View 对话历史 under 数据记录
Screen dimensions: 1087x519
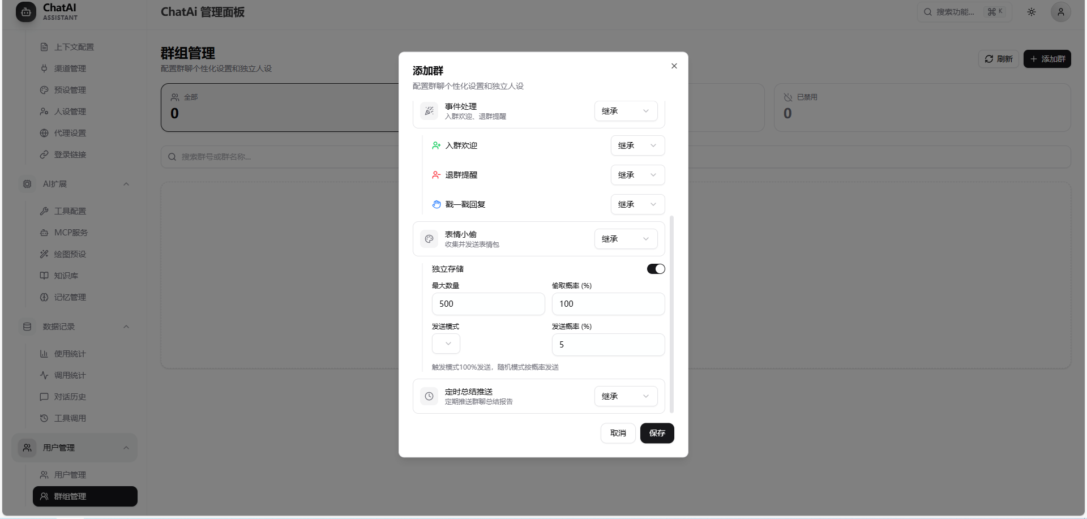(70, 396)
